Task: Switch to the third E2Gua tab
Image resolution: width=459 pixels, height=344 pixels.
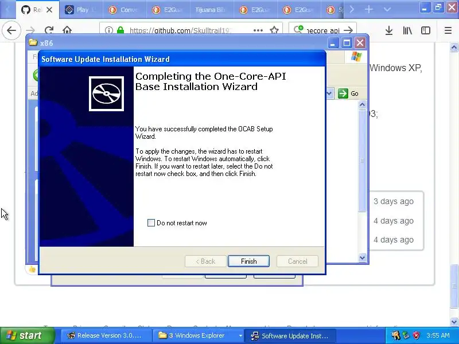Action: [299, 10]
